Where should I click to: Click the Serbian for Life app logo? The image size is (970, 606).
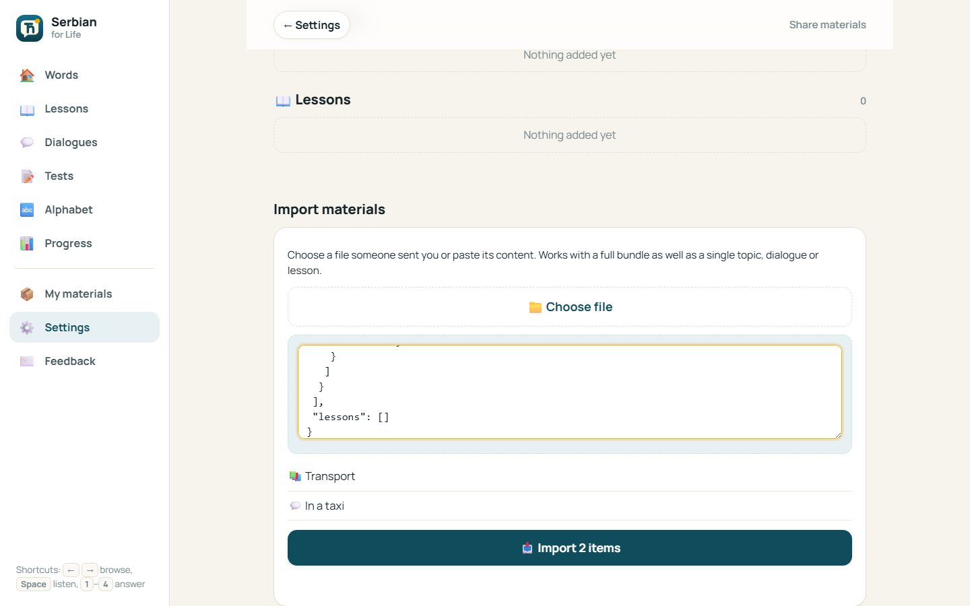[30, 28]
